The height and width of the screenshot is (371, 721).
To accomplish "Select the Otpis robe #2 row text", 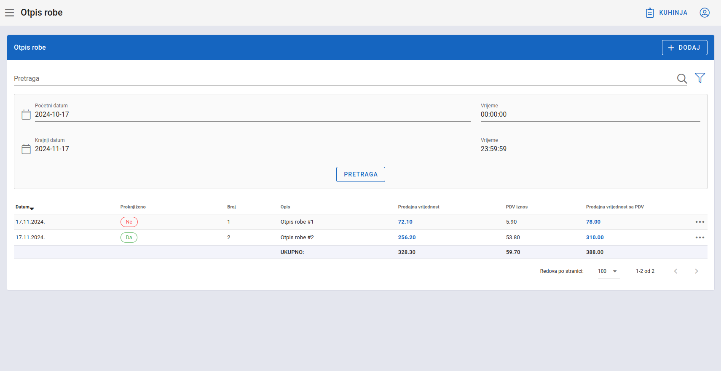I will click(x=297, y=238).
